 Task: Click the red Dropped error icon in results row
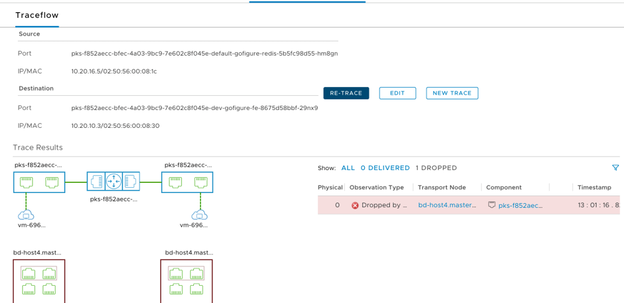click(355, 206)
